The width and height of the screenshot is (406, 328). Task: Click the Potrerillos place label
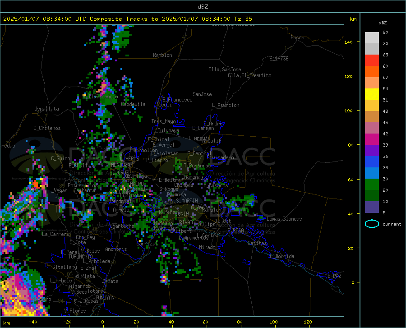point(83,185)
